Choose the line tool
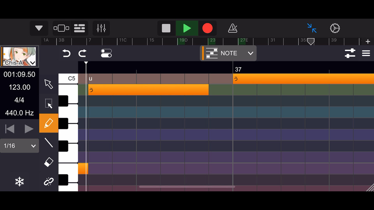Screen dimensions: 374x210 pos(49,143)
